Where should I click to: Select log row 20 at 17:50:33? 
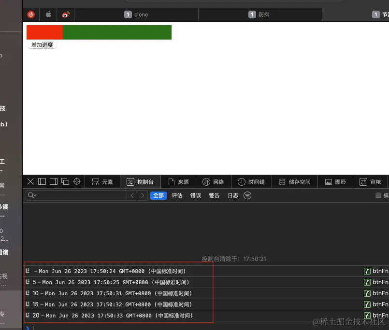tap(206, 316)
